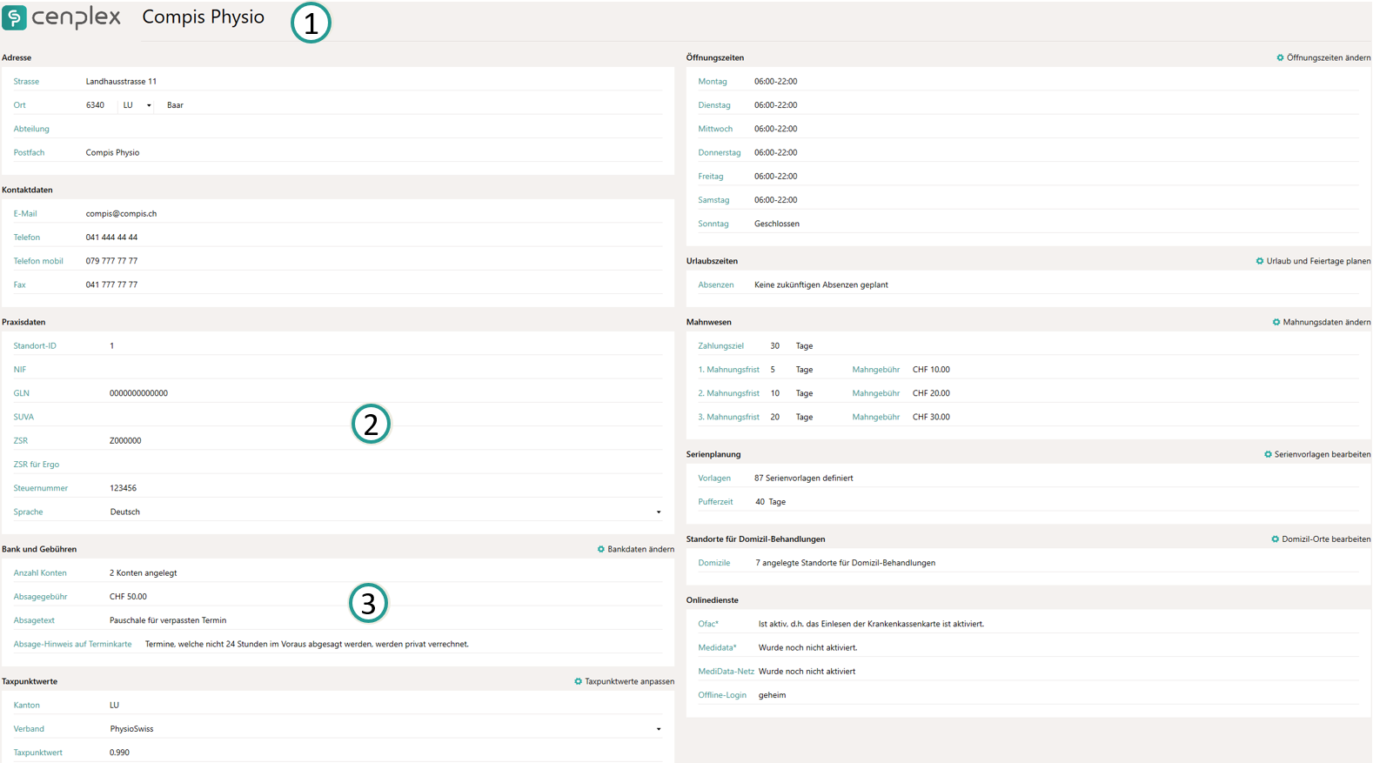Click gear icon next to Urlaub und Feiertage planen
The image size is (1373, 763).
click(x=1259, y=261)
